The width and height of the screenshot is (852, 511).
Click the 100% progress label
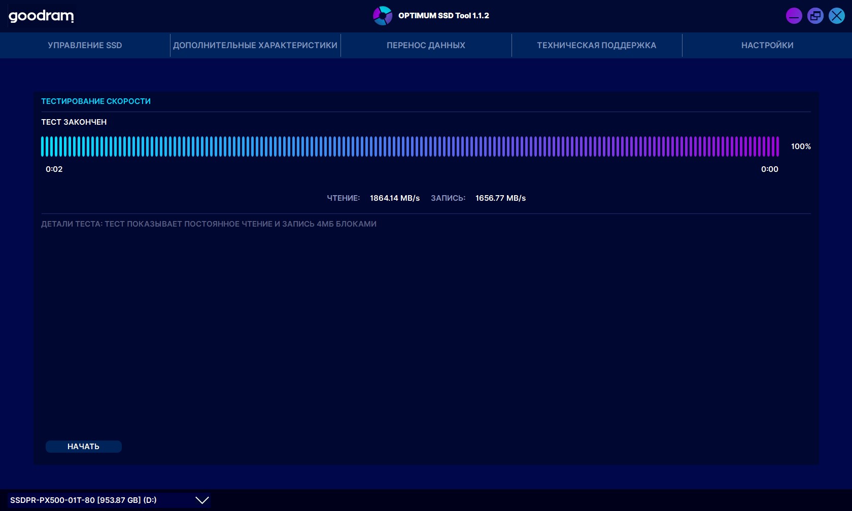click(801, 147)
